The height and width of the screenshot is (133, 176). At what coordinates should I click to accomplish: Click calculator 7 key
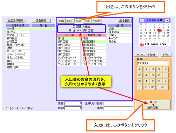[x=146, y=69]
